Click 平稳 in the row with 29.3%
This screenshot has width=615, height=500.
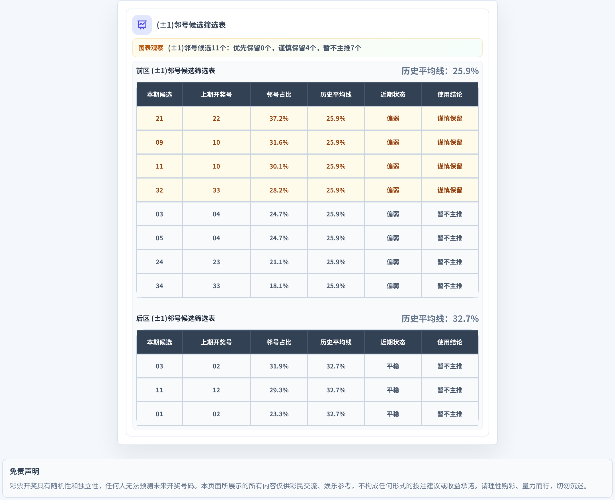(x=393, y=390)
